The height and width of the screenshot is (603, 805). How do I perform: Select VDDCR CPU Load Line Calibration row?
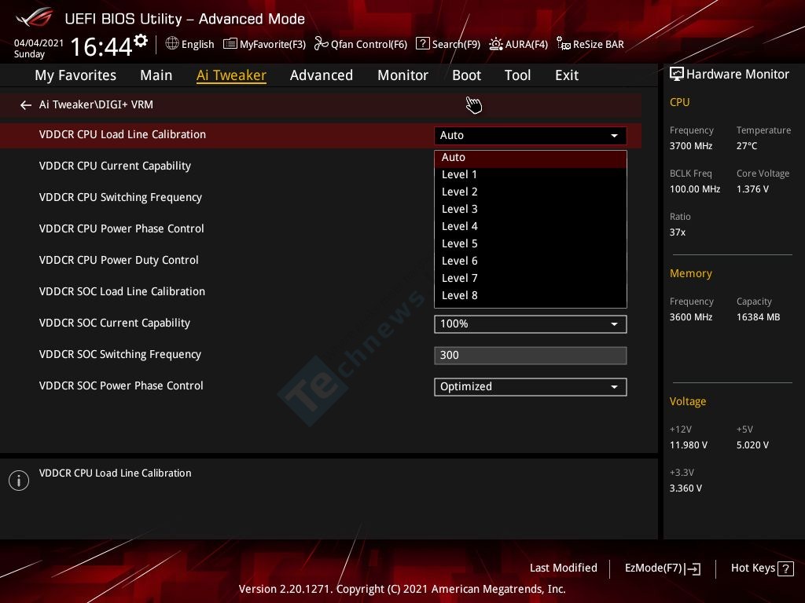[321, 135]
